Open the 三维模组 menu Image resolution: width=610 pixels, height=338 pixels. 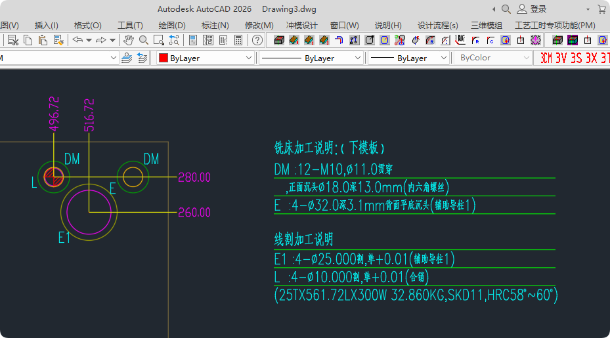(487, 26)
